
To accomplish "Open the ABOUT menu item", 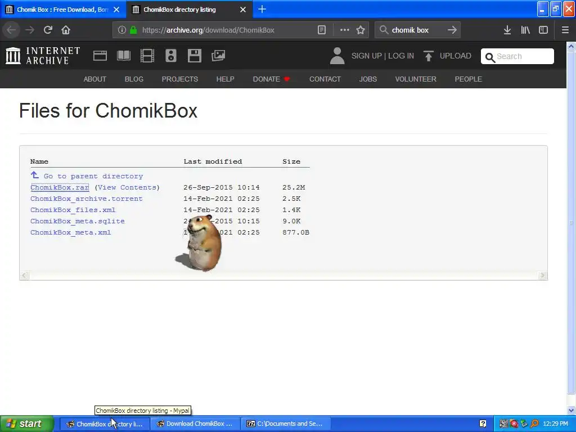I will (94, 79).
